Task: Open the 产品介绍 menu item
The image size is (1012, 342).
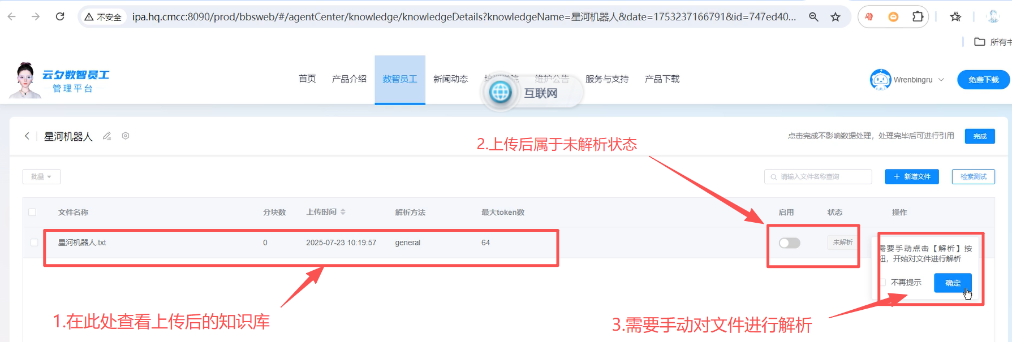Action: [x=349, y=79]
